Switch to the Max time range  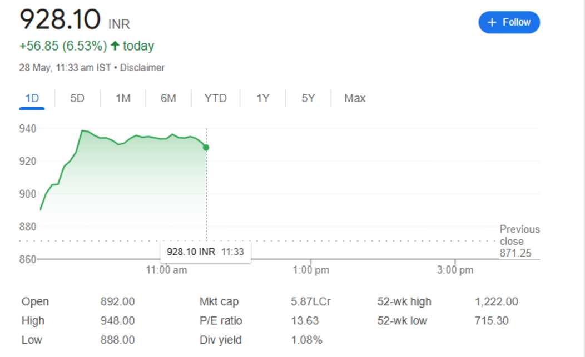click(x=354, y=98)
